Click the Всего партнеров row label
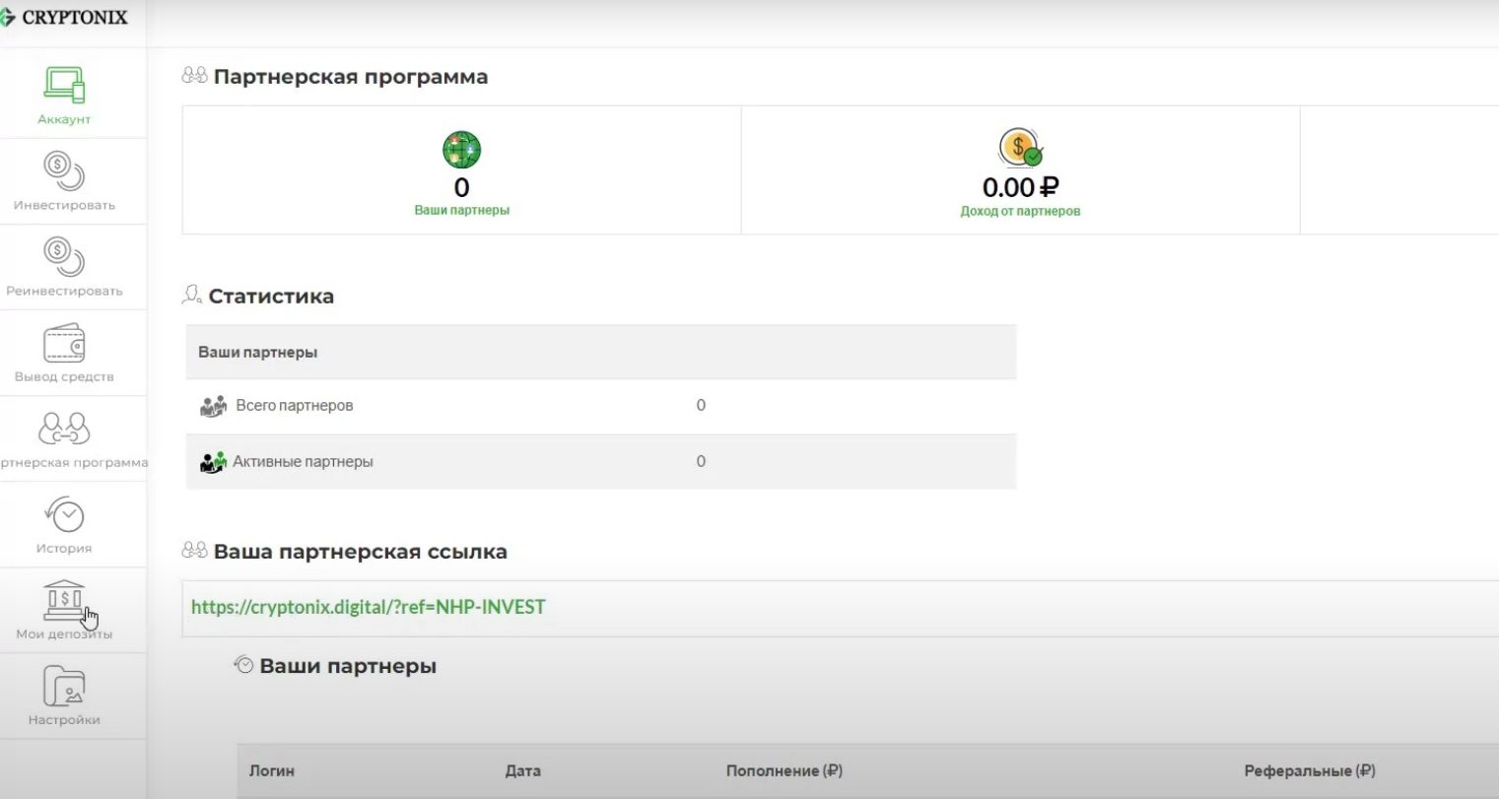The width and height of the screenshot is (1499, 799). [295, 405]
